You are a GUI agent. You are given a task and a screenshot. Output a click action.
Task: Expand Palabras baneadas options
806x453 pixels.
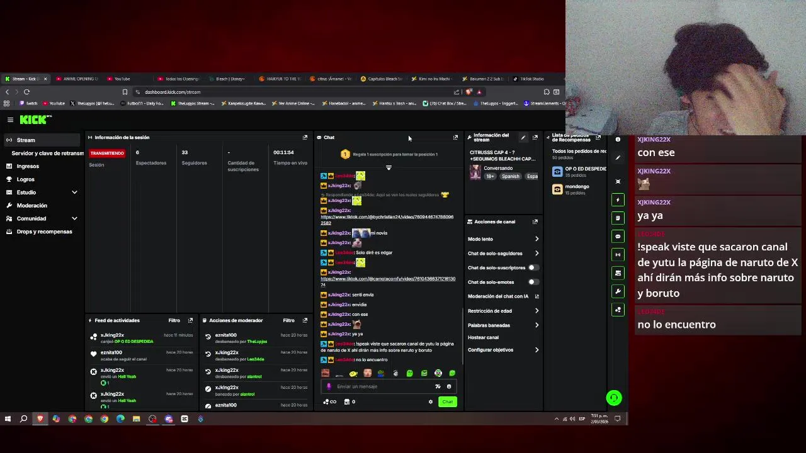pos(536,325)
